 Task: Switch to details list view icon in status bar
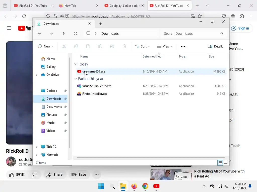tap(220, 162)
